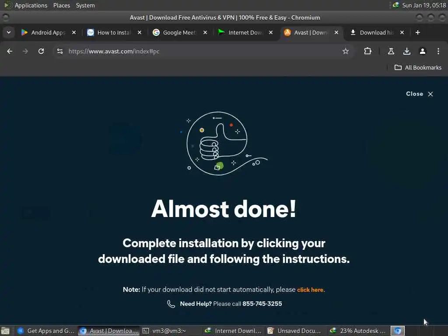Click the forward navigation arrow
The width and height of the screenshot is (448, 336).
pyautogui.click(x=25, y=51)
